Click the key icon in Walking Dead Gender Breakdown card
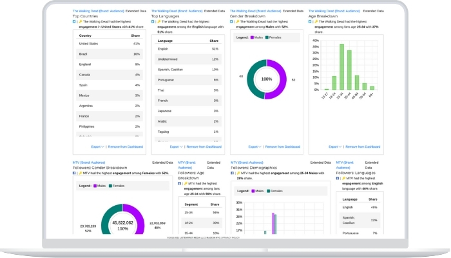451x258 pixels. click(x=238, y=21)
